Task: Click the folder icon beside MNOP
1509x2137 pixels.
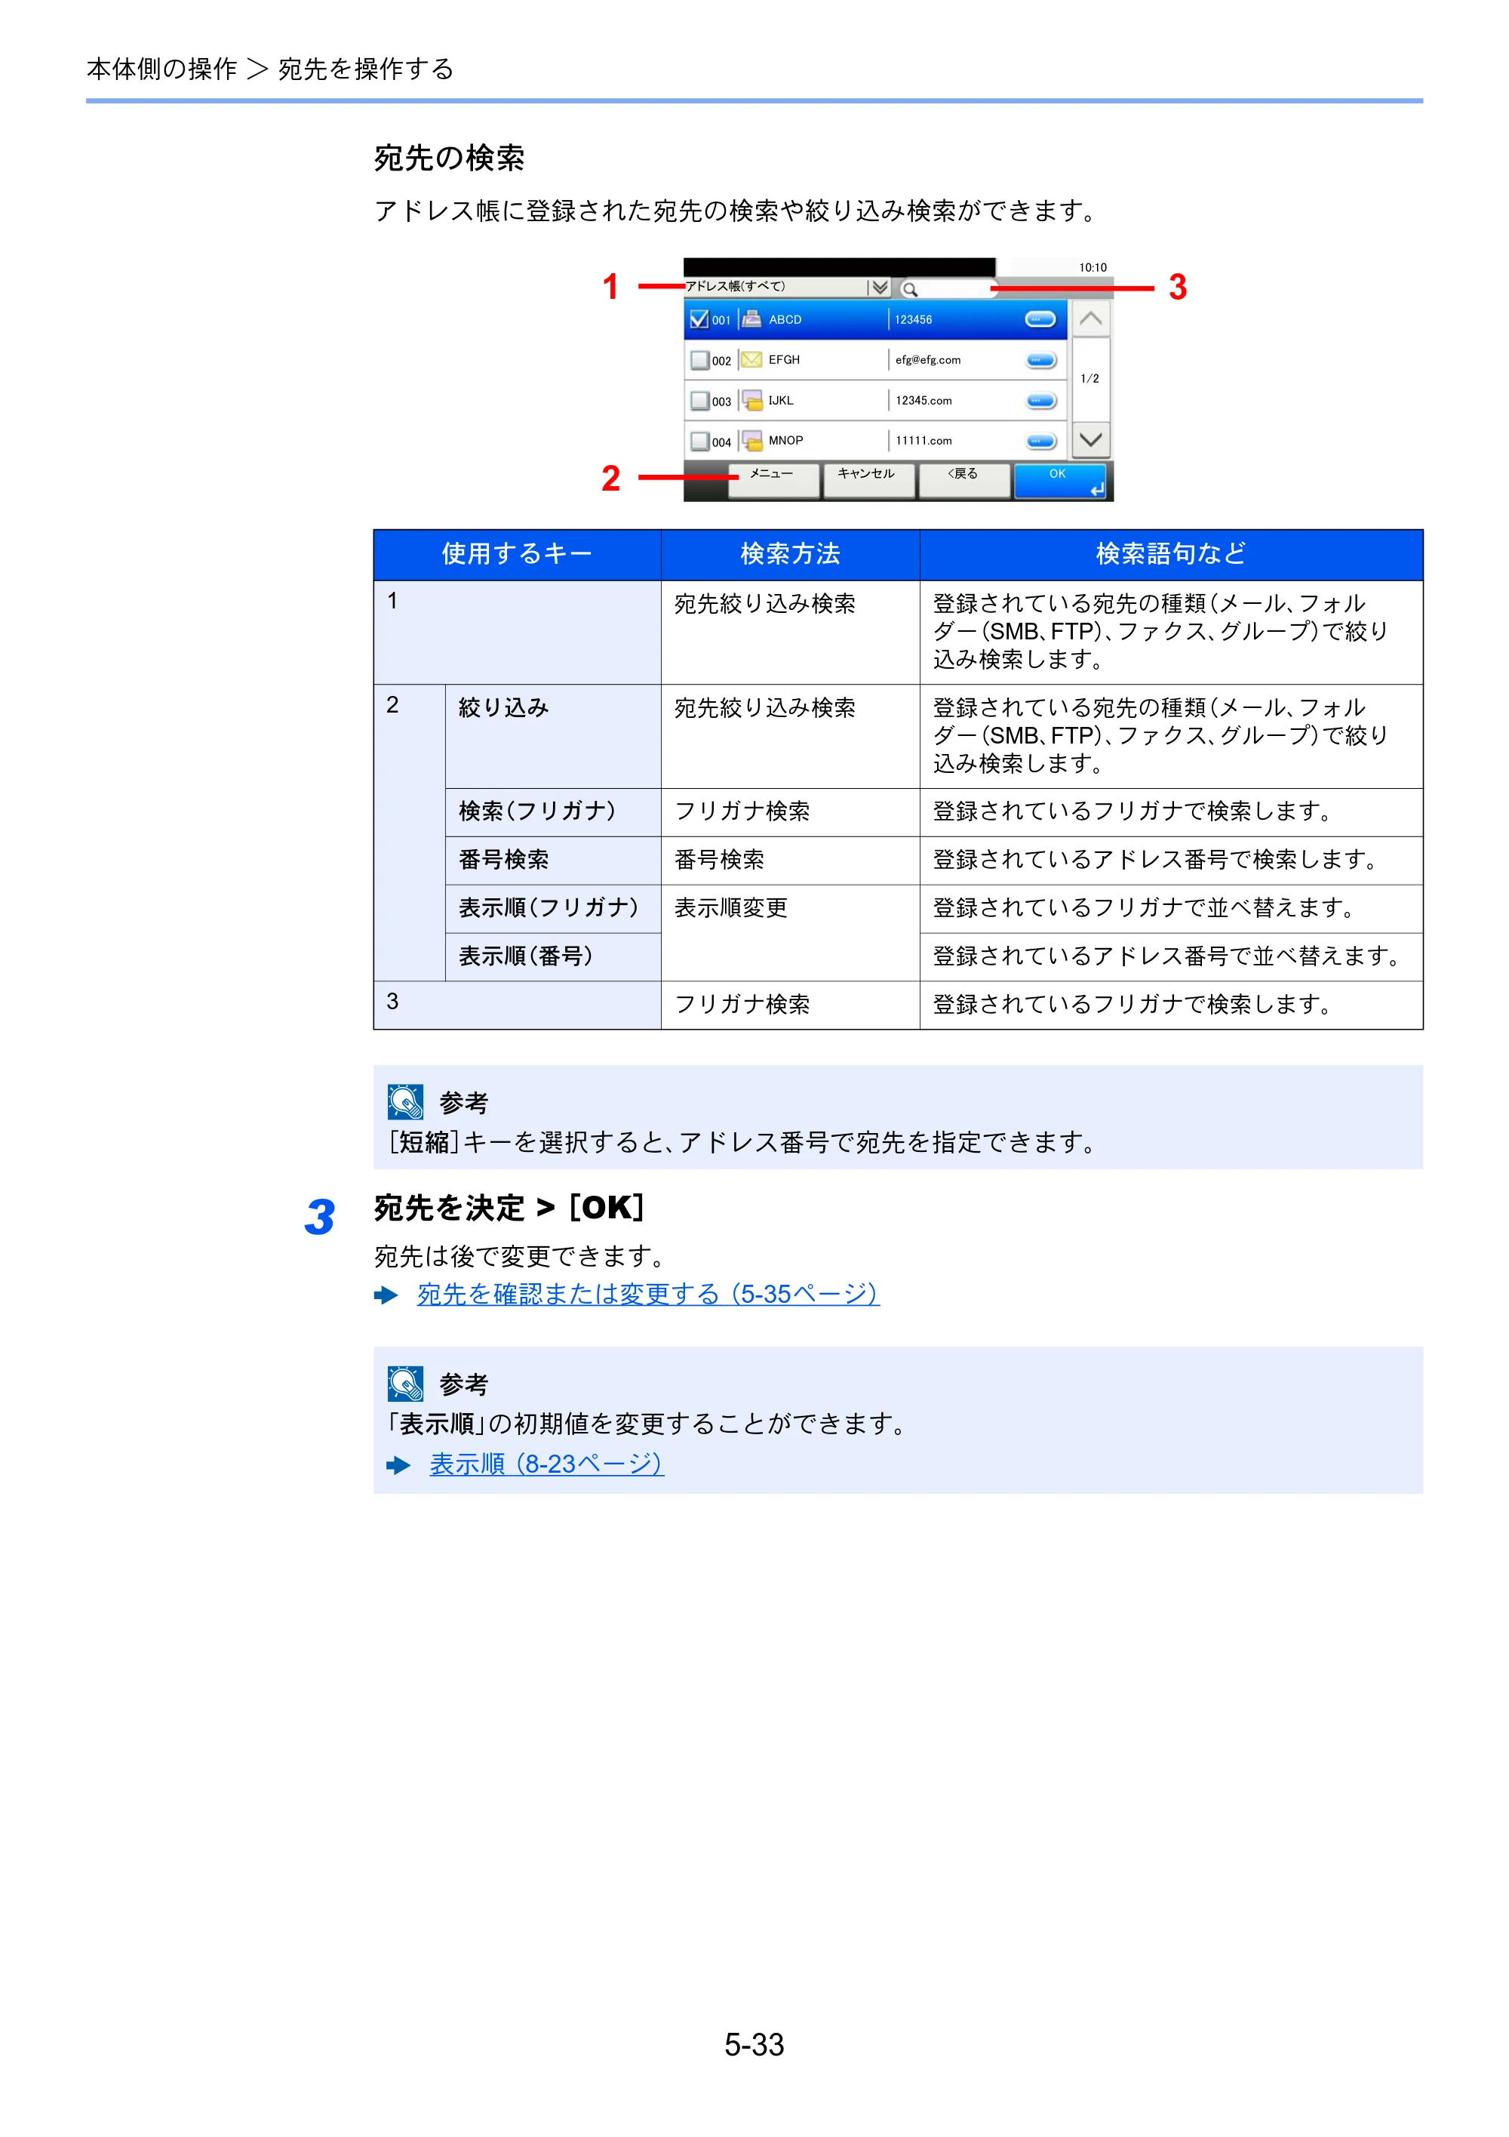Action: (751, 441)
